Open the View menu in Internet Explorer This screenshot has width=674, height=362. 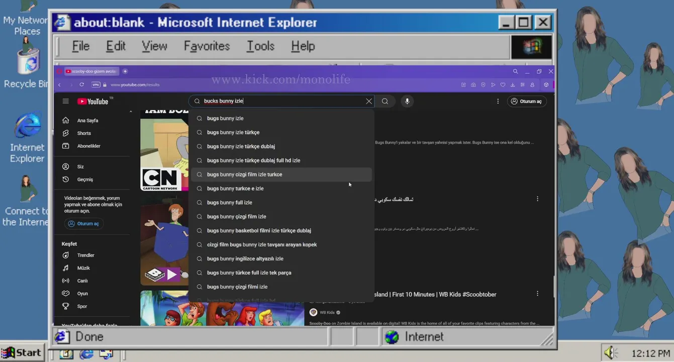click(154, 46)
